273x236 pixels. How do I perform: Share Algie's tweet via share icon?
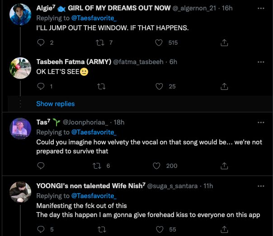coord(224,43)
